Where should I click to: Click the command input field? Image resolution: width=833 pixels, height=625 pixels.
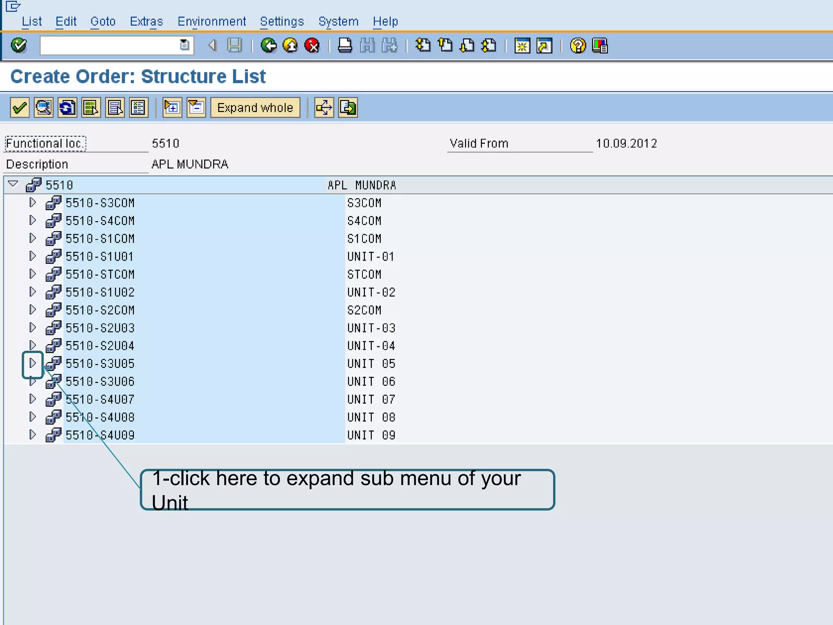pyautogui.click(x=110, y=45)
